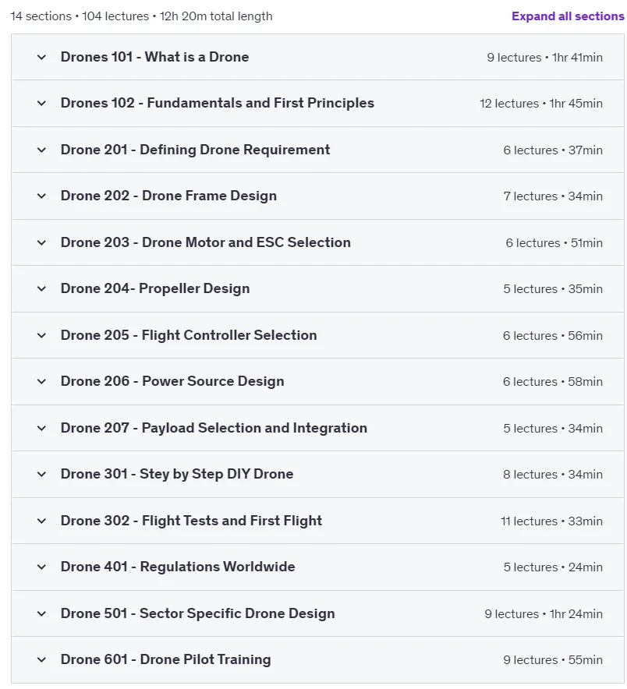
Task: Toggle chevron for Drone 206 Power Source
Action: [x=41, y=381]
